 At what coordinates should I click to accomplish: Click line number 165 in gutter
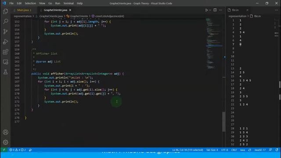(x=17, y=74)
